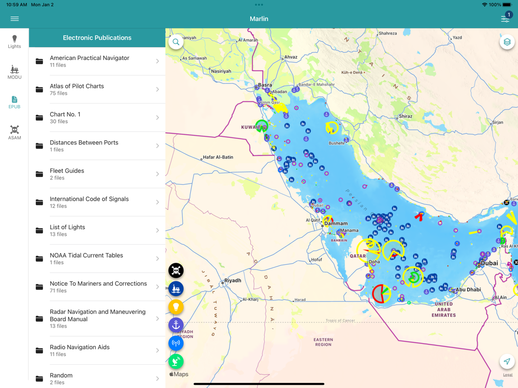Open Chart No. 1 folder
The image size is (518, 388).
97,117
